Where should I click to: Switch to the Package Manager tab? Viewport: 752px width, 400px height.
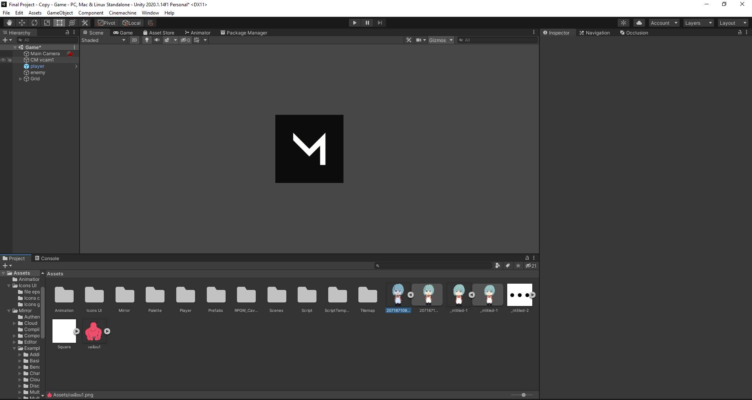pyautogui.click(x=244, y=33)
